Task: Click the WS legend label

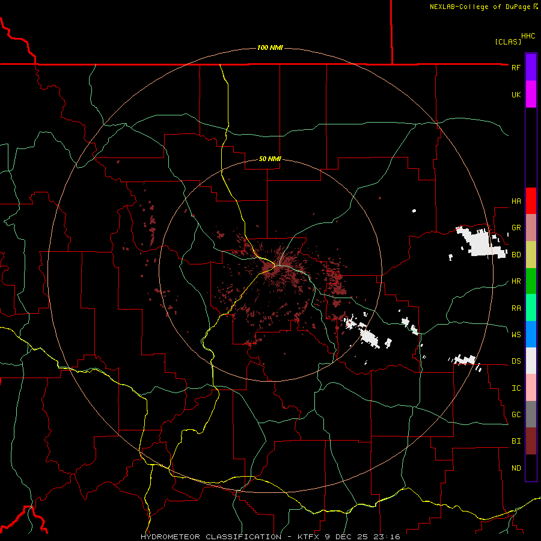Action: tap(516, 334)
